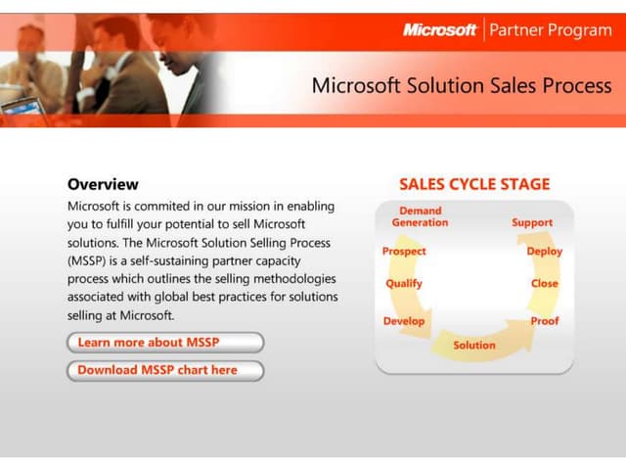This screenshot has height=470, width=626.
Task: Select the Close stage in the cycle
Action: click(x=544, y=284)
